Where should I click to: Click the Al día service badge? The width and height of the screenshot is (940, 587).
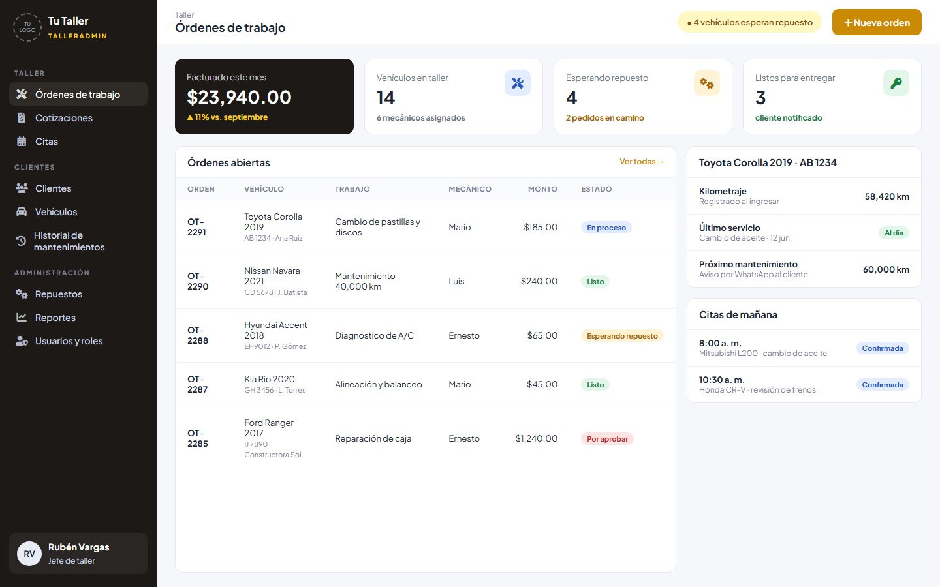[894, 233]
